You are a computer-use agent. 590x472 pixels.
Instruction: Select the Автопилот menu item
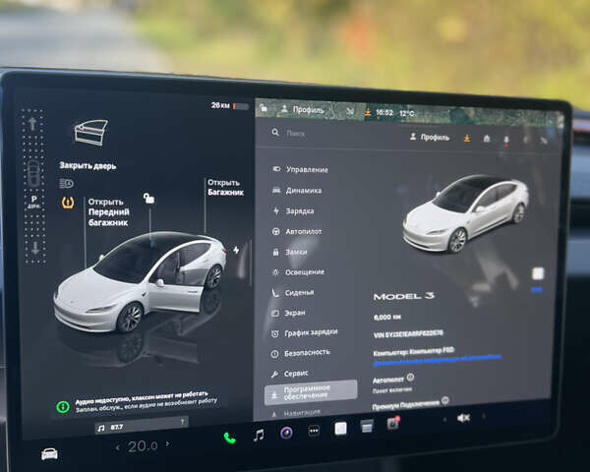point(303,231)
